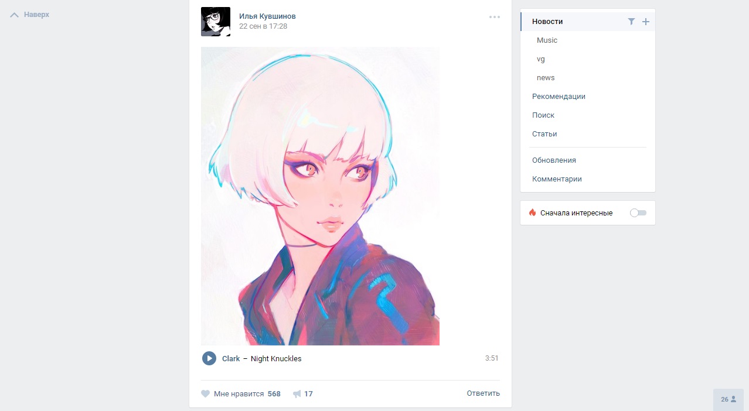
Task: Add a news tab with plus icon
Action: tap(646, 22)
